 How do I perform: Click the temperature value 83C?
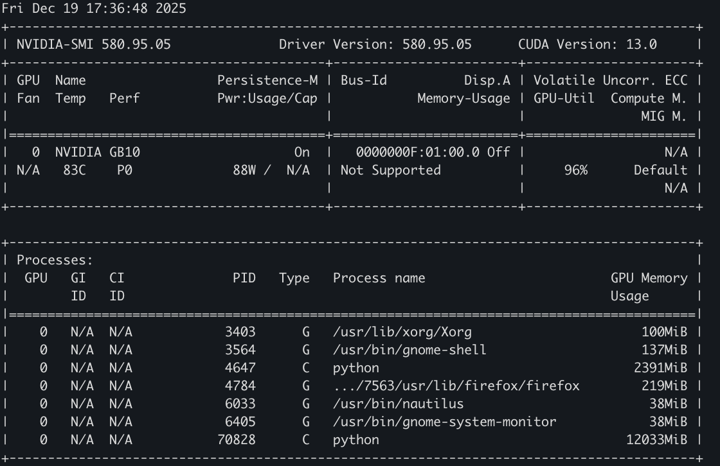tap(75, 170)
